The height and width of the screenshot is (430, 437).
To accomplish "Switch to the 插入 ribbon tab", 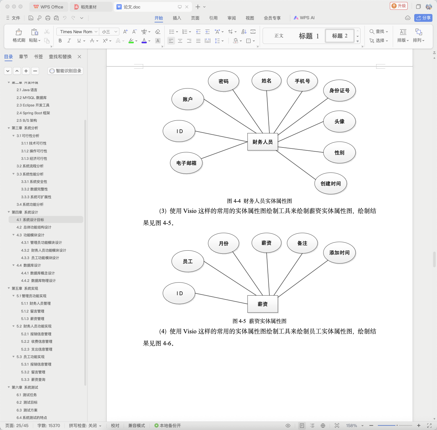I will [x=177, y=18].
